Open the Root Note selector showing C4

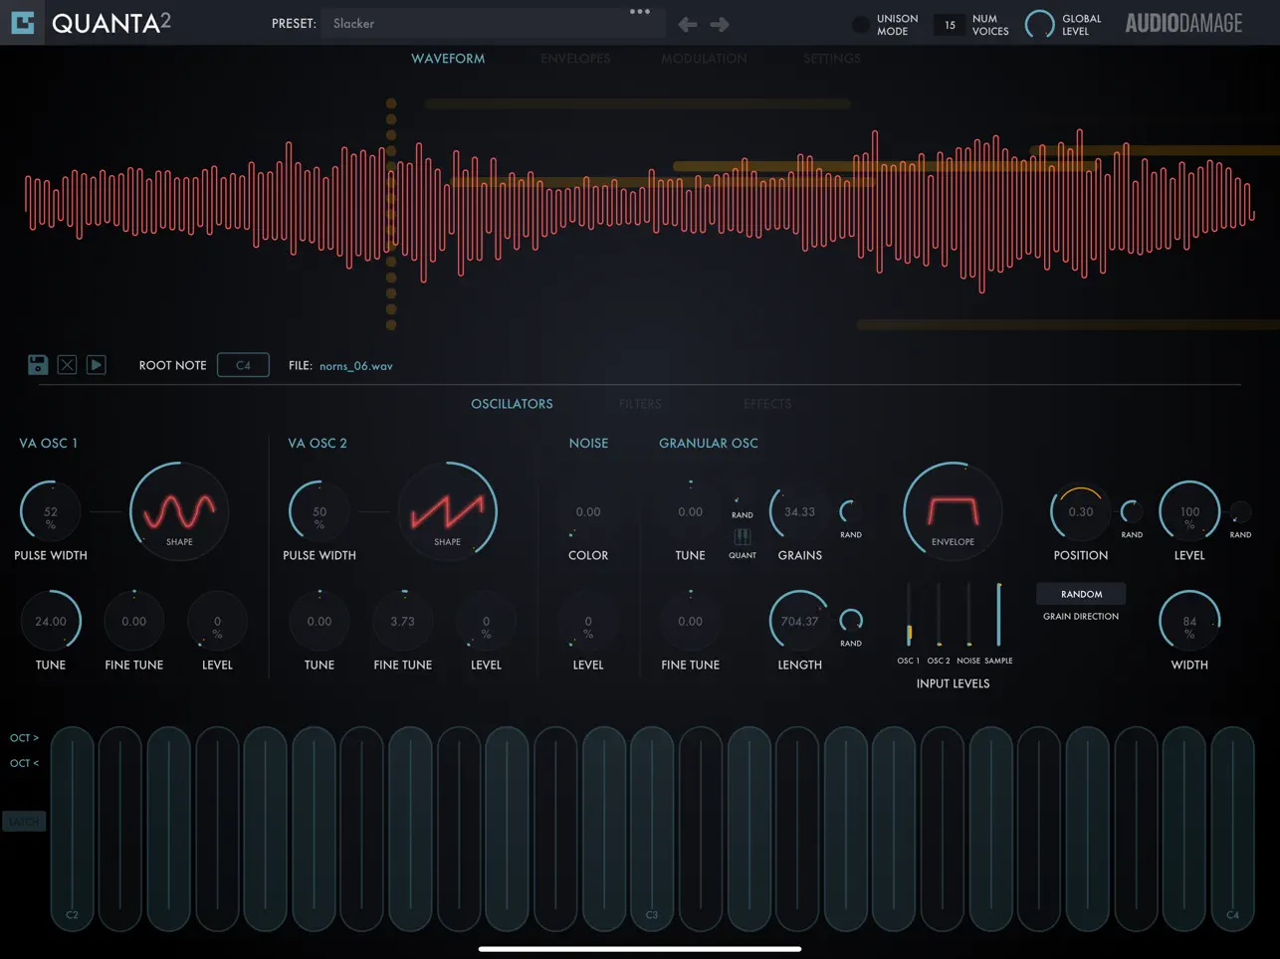[243, 364]
